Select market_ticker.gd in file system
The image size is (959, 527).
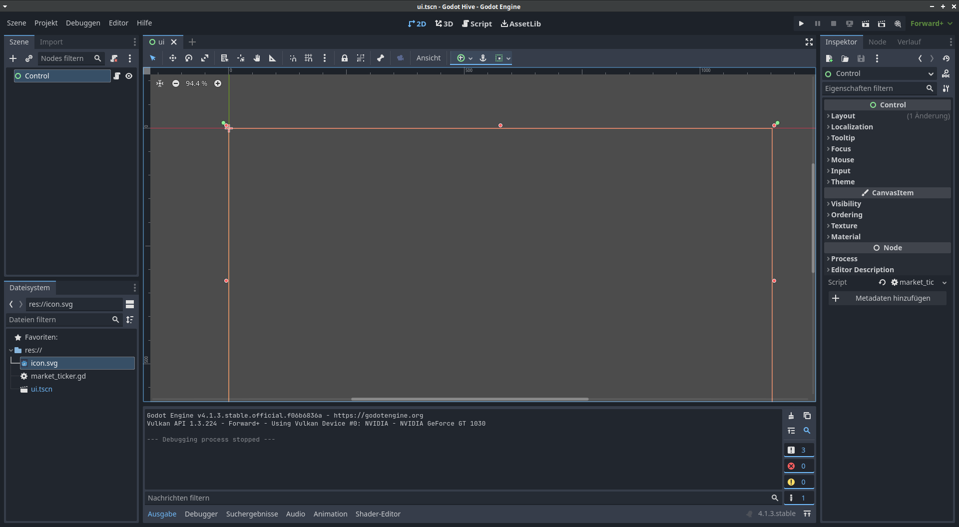click(x=58, y=376)
